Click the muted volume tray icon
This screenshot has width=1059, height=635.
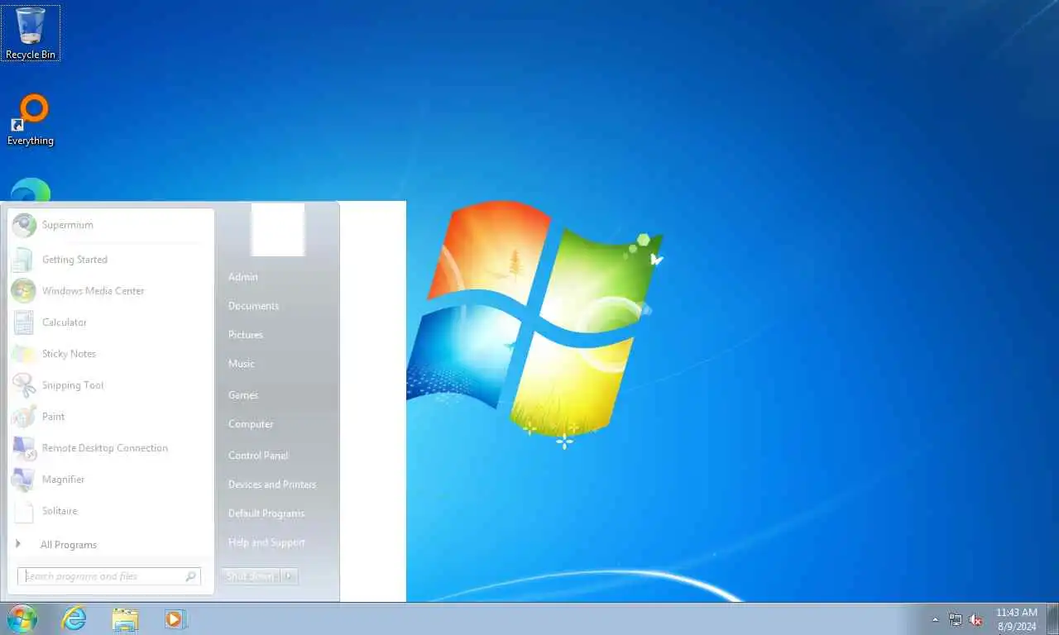tap(975, 619)
